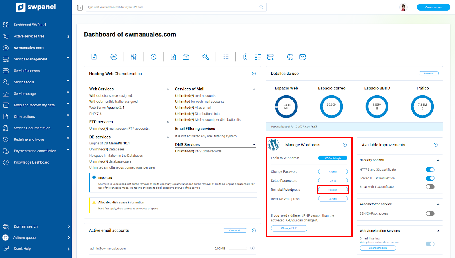This screenshot has width=455, height=258.
Task: Click the PHP settings toolbar icon
Action: pyautogui.click(x=114, y=57)
